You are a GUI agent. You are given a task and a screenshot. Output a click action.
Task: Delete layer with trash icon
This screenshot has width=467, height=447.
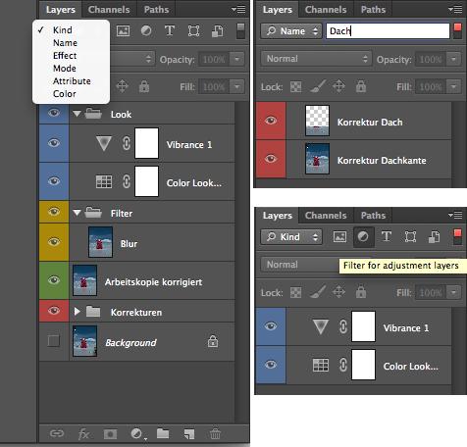point(215,434)
